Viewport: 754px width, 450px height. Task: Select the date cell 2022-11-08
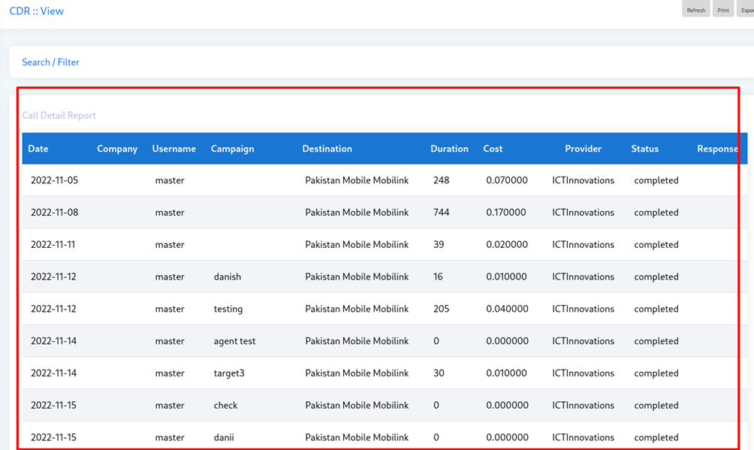pyautogui.click(x=54, y=213)
